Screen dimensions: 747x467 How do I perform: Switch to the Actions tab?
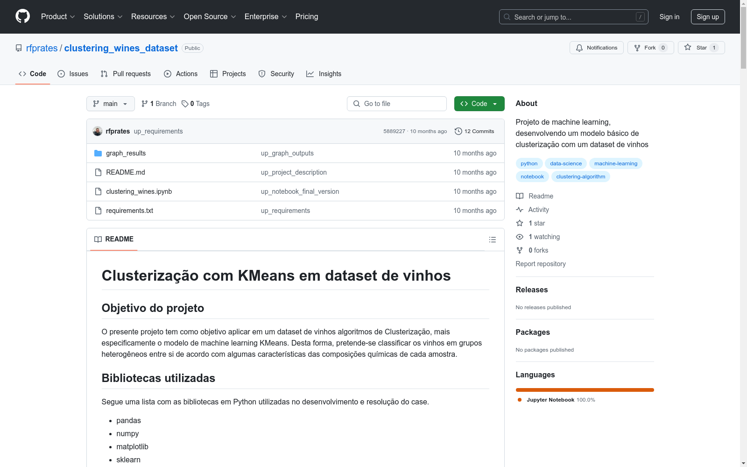tap(181, 74)
